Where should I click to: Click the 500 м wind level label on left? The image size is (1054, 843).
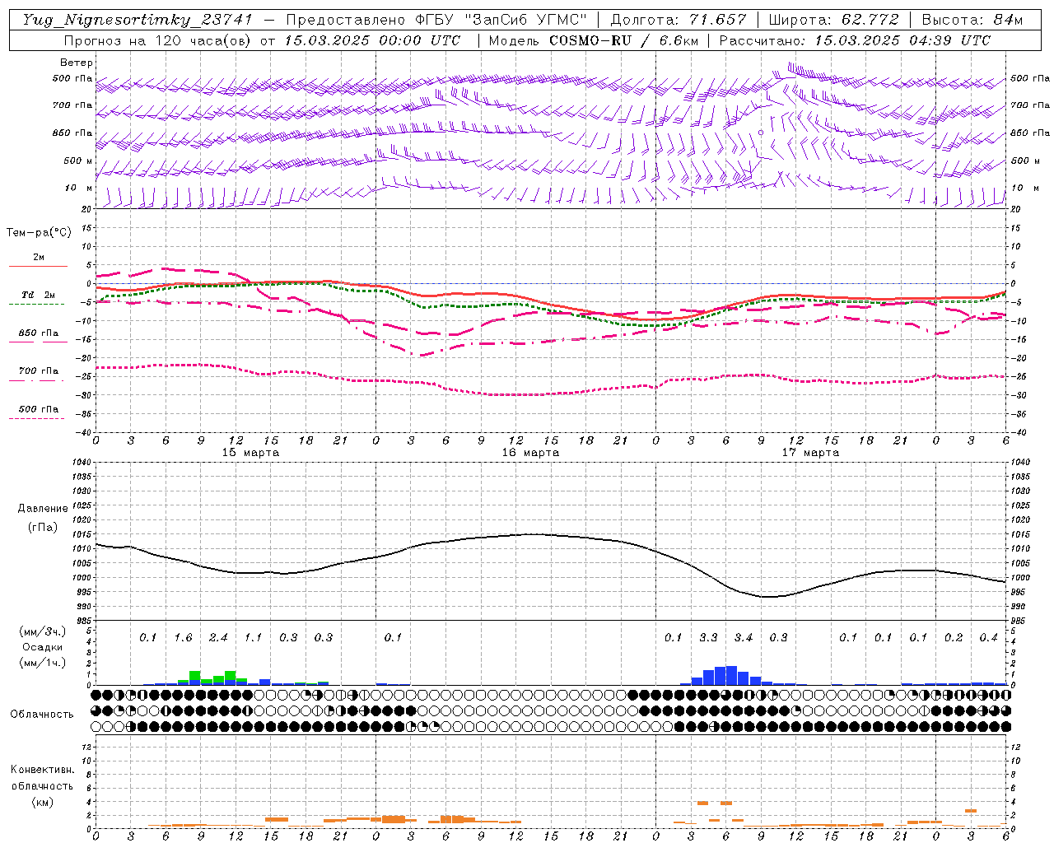(79, 161)
